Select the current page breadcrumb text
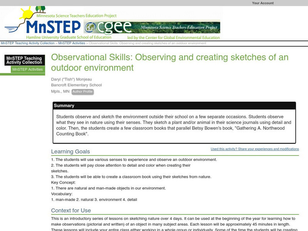This screenshot has width=308, height=231. [x=147, y=43]
